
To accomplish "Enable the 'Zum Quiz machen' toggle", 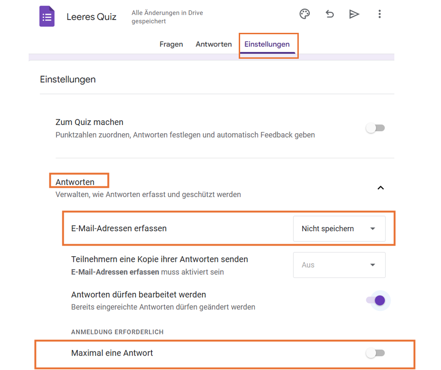I will pos(375,128).
